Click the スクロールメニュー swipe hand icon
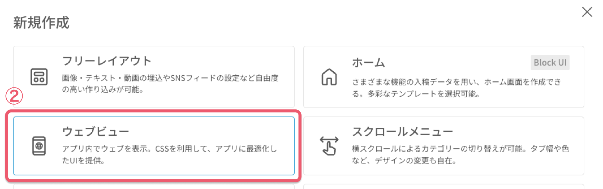 329,146
